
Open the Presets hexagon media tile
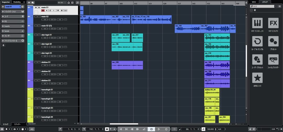(x=273, y=41)
